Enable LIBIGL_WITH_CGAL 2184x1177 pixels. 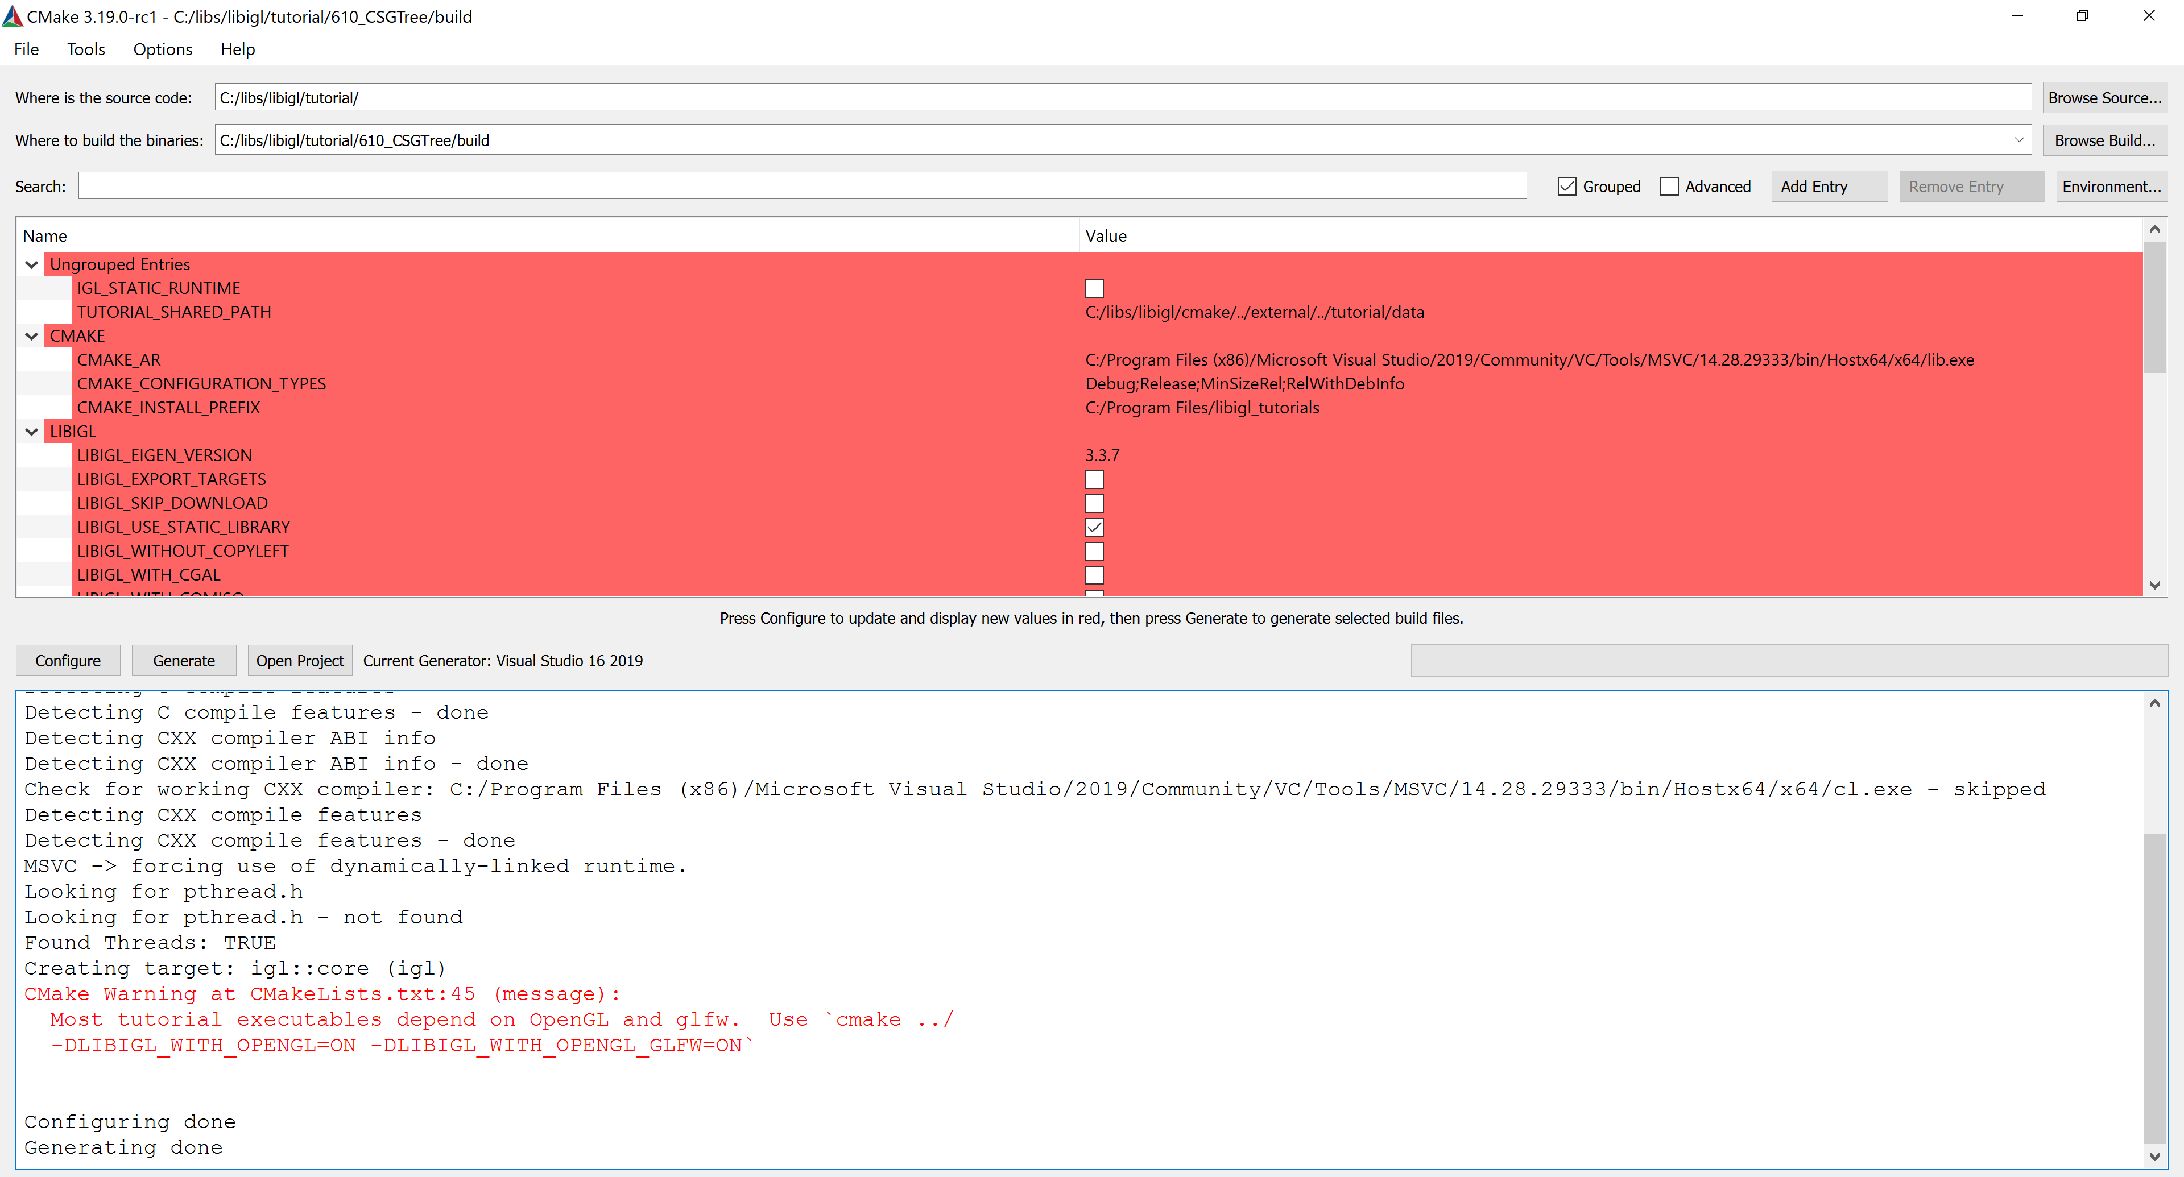(x=1094, y=574)
